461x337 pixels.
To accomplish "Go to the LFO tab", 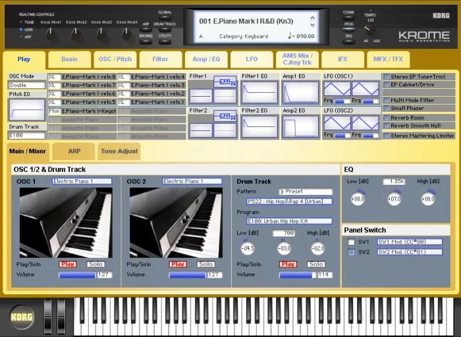I will [252, 59].
